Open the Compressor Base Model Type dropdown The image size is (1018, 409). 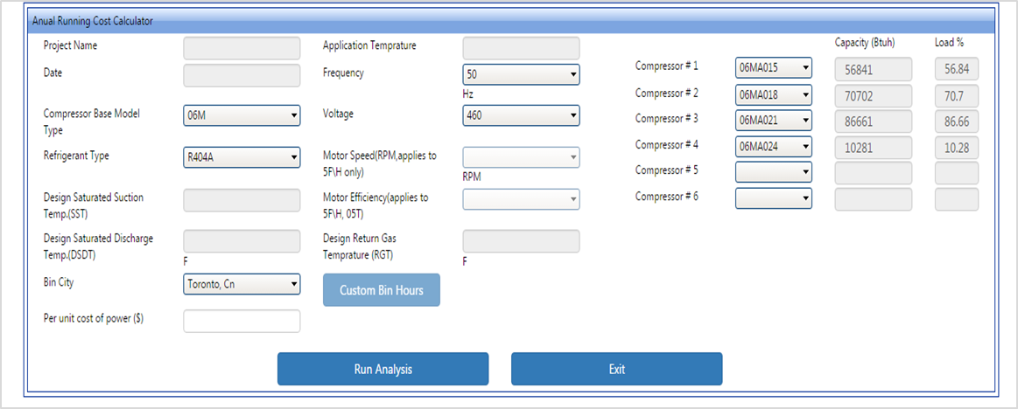242,115
